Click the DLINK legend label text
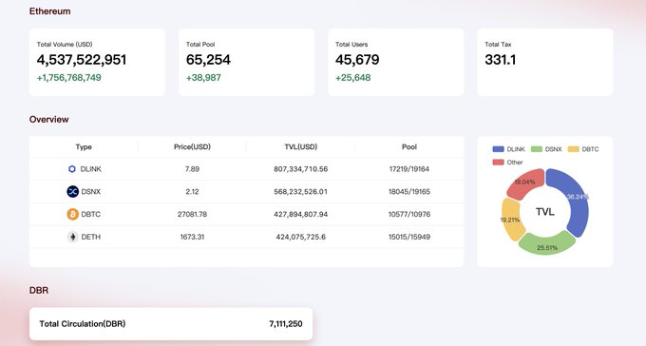The width and height of the screenshot is (646, 346). (516, 149)
